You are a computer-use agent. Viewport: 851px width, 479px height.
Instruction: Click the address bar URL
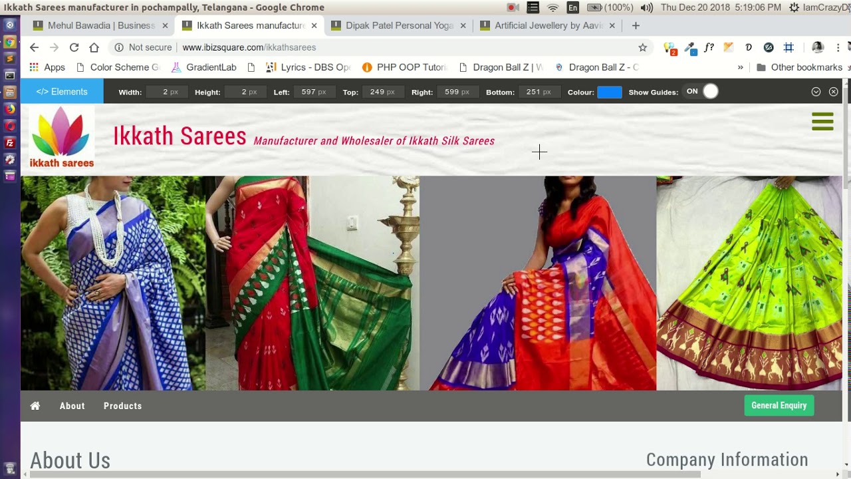[249, 47]
